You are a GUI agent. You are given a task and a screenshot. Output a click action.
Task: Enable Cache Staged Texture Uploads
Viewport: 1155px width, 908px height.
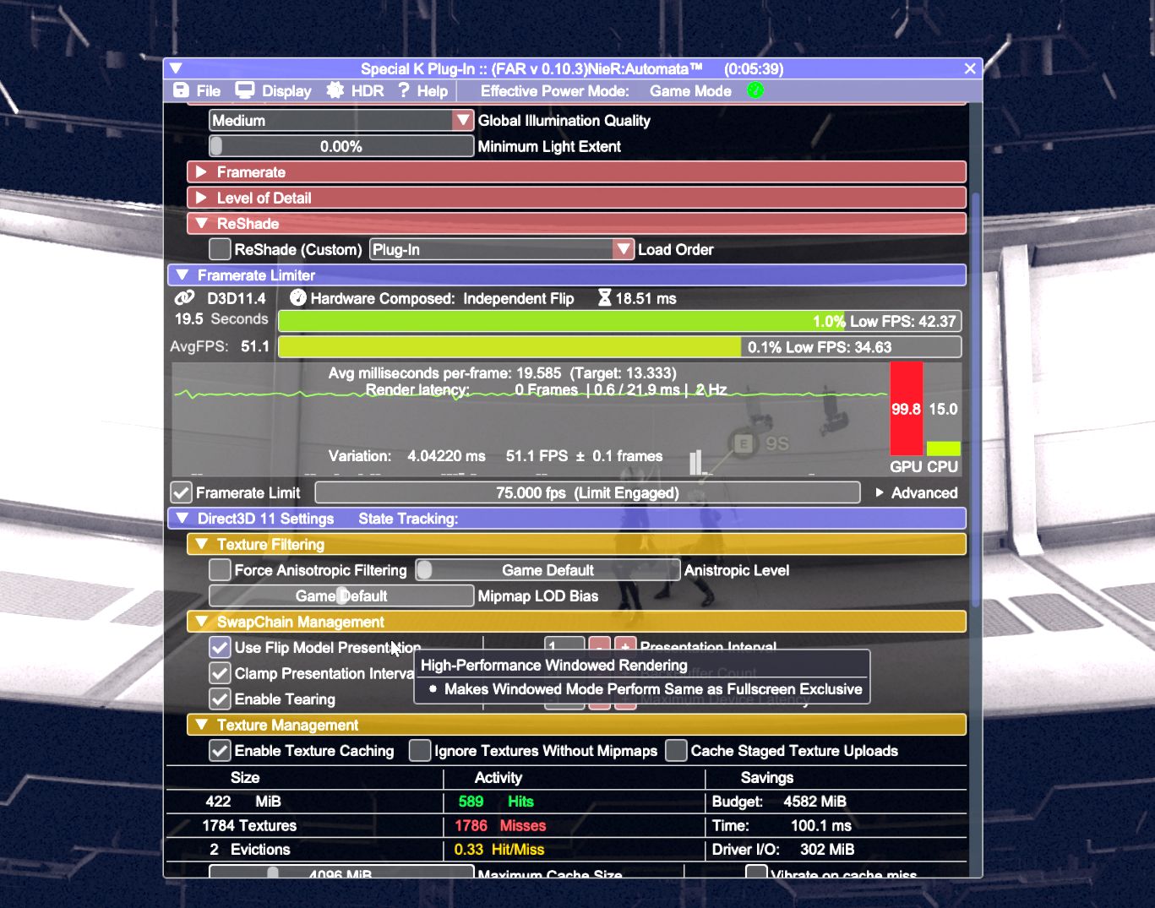(676, 750)
